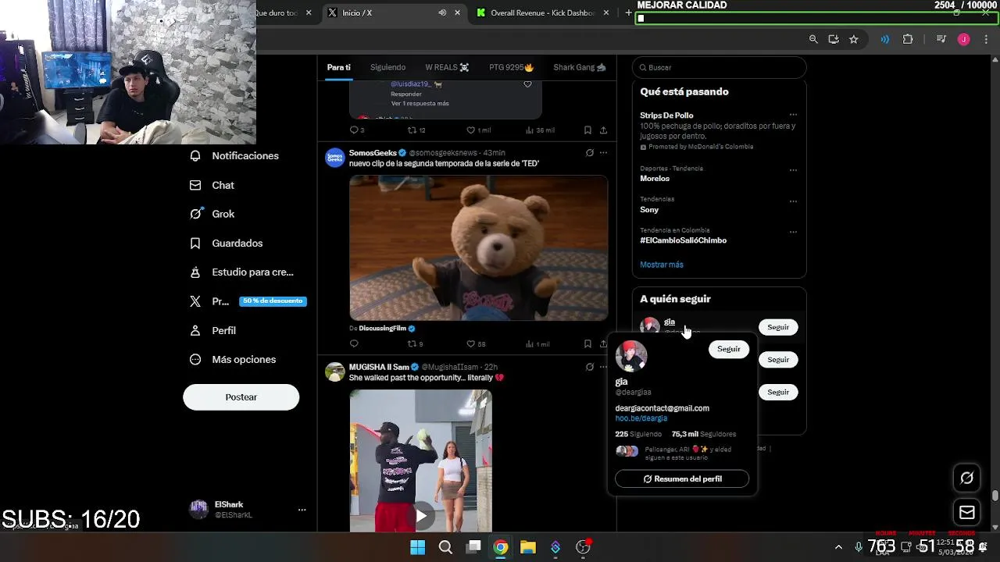
Task: Open floating Grok button near messages
Action: click(966, 478)
